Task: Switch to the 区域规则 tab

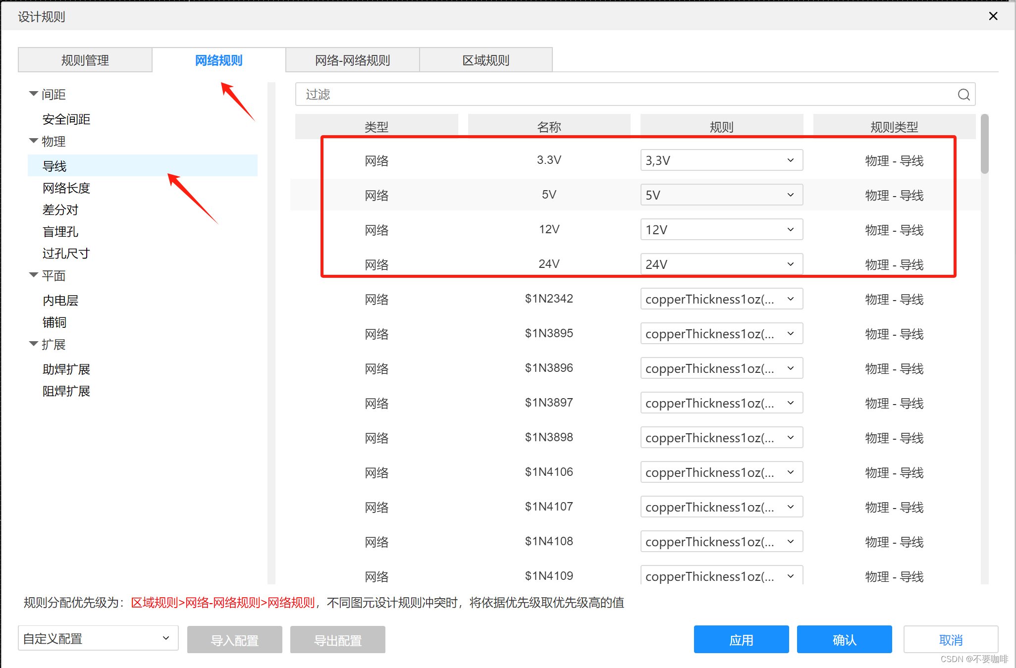Action: click(486, 60)
